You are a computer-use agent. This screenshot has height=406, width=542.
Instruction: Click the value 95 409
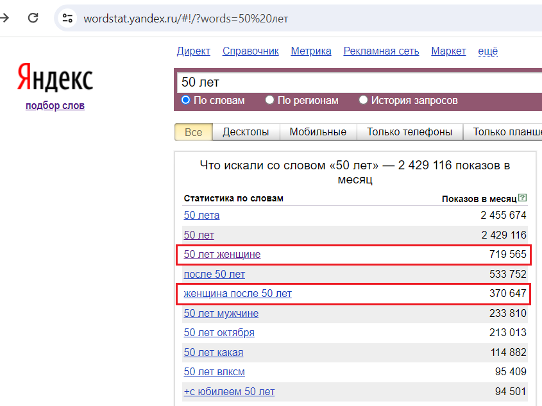click(511, 372)
